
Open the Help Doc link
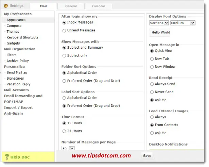(x=20, y=157)
